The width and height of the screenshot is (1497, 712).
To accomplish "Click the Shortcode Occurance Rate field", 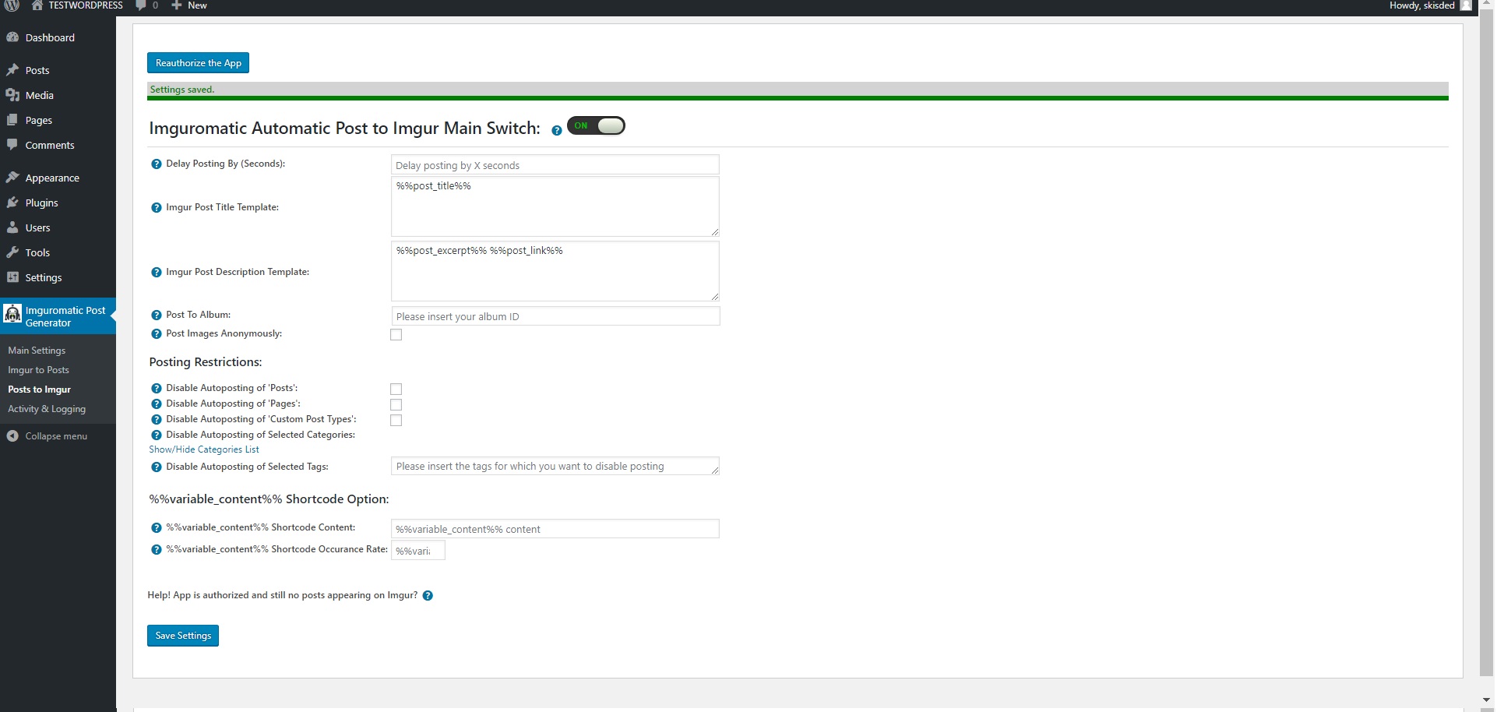I will 417,551.
